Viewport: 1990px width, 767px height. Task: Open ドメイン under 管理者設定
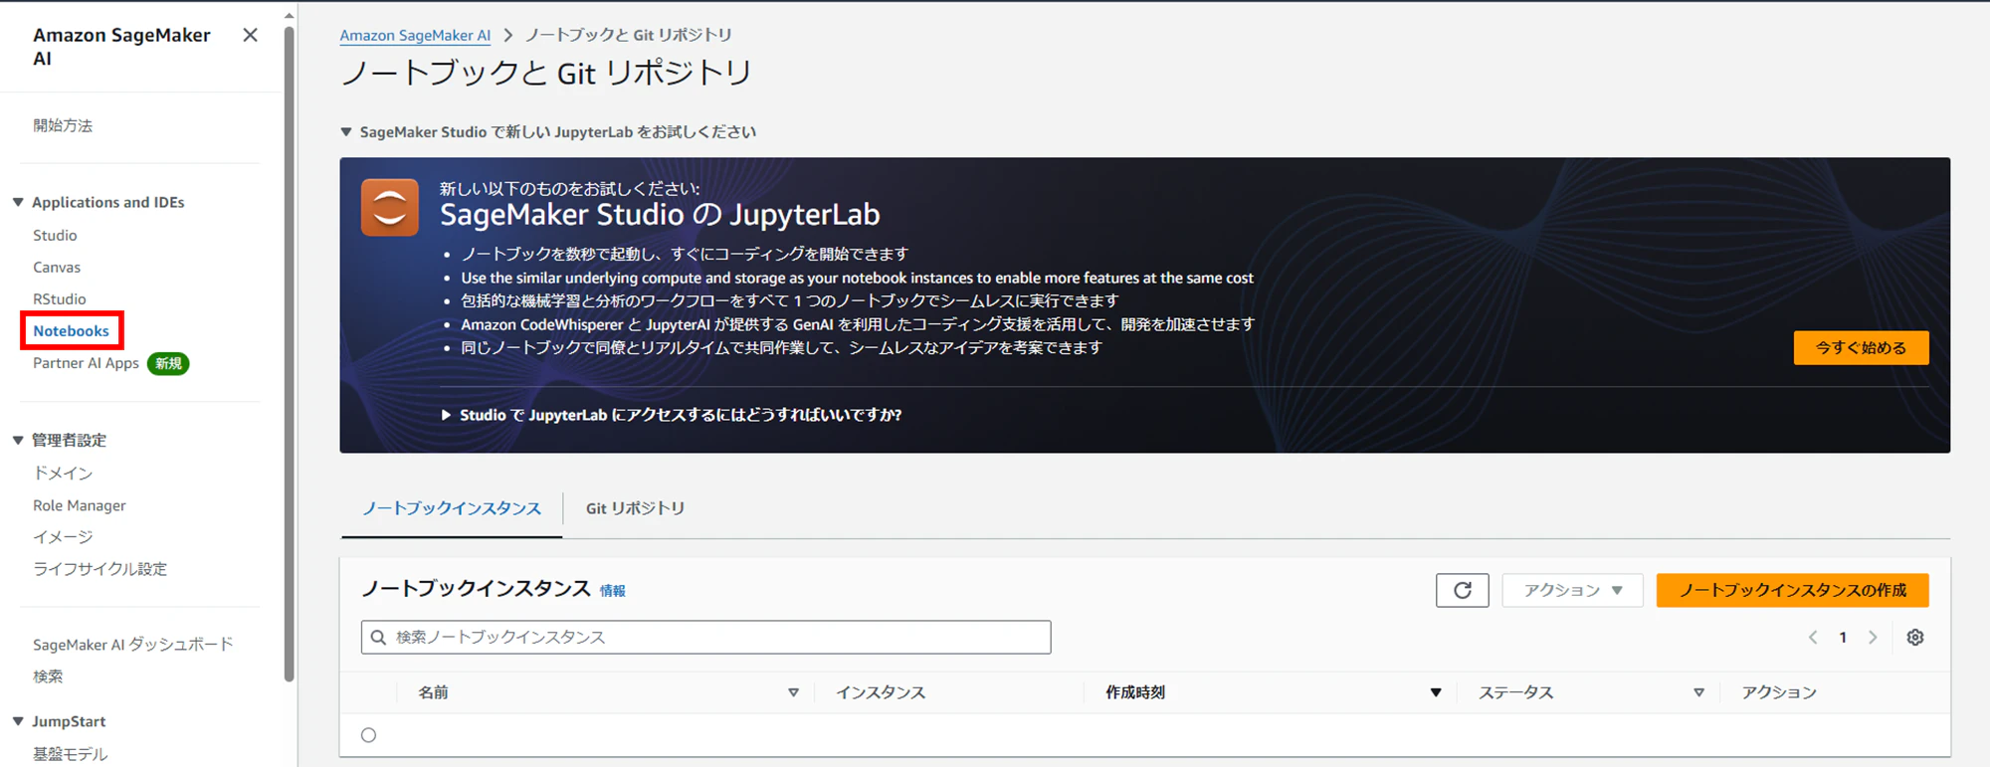(x=63, y=474)
